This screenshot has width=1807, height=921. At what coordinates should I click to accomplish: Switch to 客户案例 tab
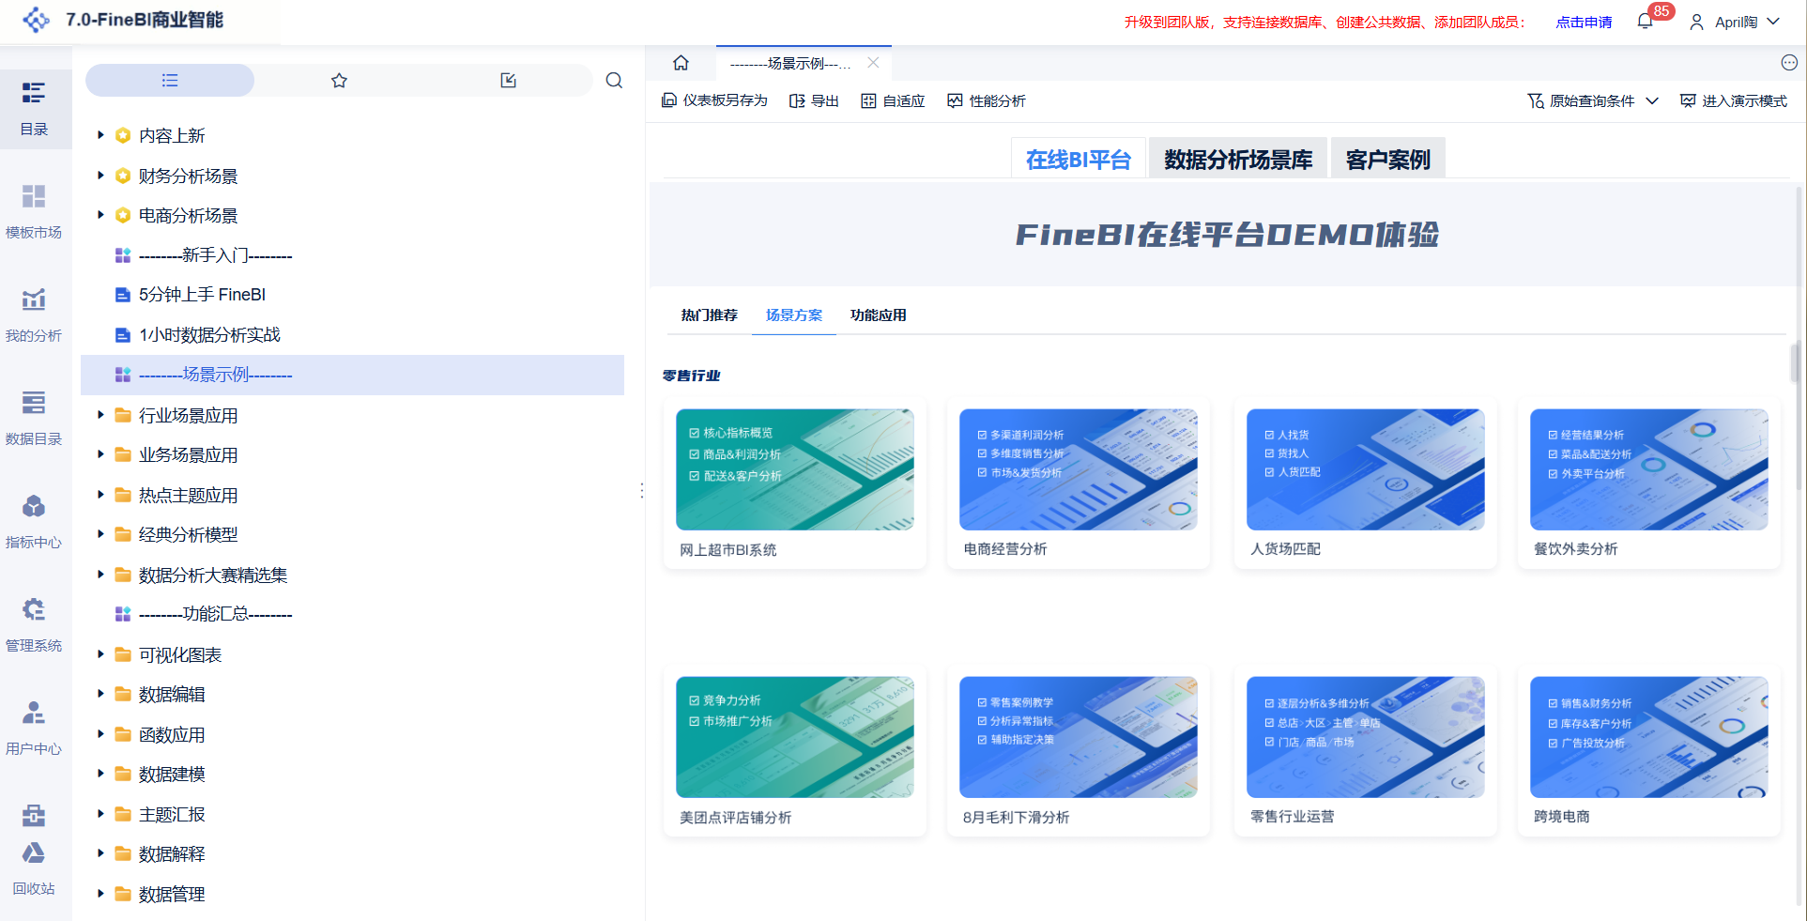coord(1388,159)
